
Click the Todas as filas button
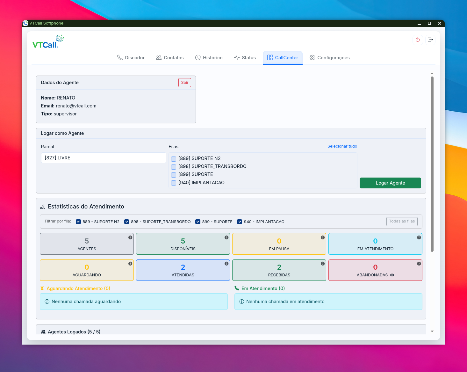click(x=402, y=221)
